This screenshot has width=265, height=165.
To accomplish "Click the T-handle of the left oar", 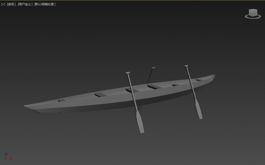I will point(128,73).
